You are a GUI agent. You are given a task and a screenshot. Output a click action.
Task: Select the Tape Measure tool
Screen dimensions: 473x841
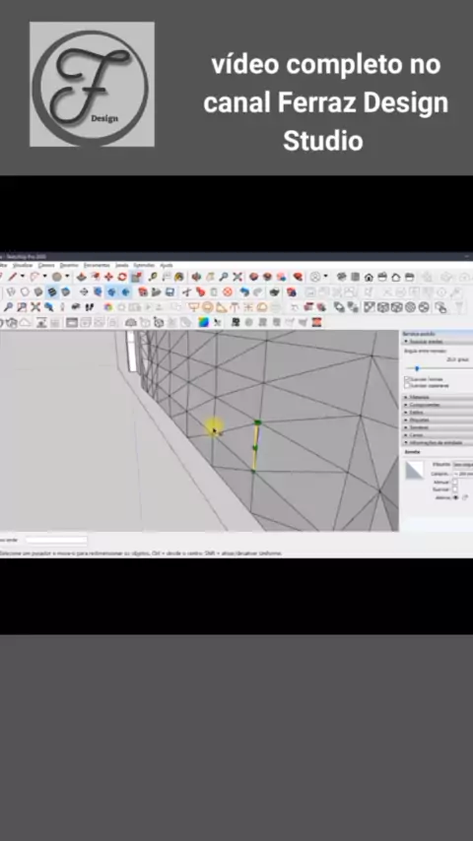(x=153, y=277)
